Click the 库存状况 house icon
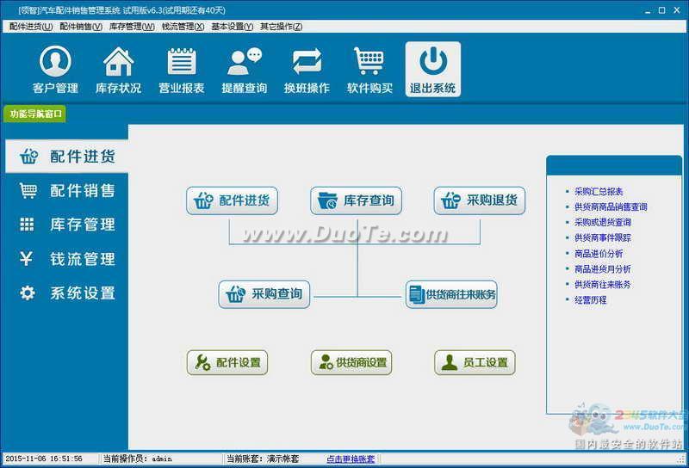The height and width of the screenshot is (468, 689). tap(118, 70)
